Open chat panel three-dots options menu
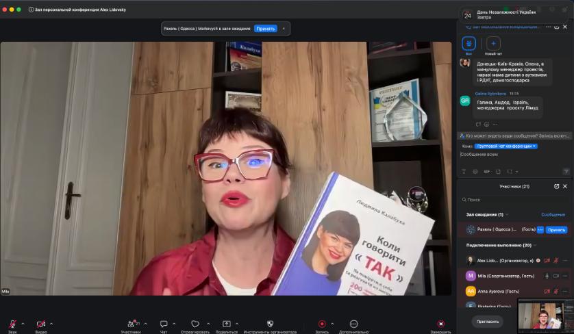The width and height of the screenshot is (574, 334). pos(548,27)
